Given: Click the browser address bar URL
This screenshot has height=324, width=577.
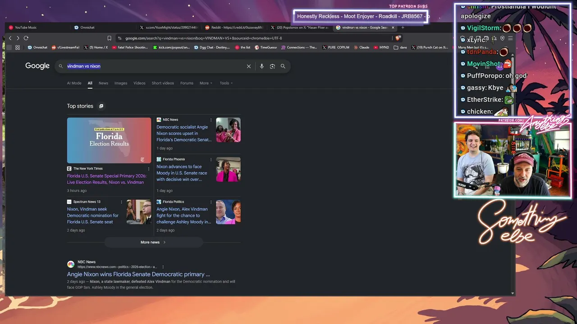Looking at the screenshot, I should (203, 38).
